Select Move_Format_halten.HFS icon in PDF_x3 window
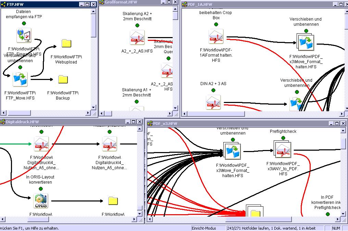Viewport: 348px width, 231px height. [x=232, y=151]
